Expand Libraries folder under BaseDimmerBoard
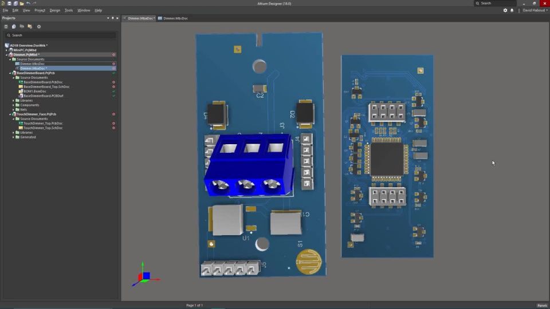550x309 pixels. coord(14,101)
